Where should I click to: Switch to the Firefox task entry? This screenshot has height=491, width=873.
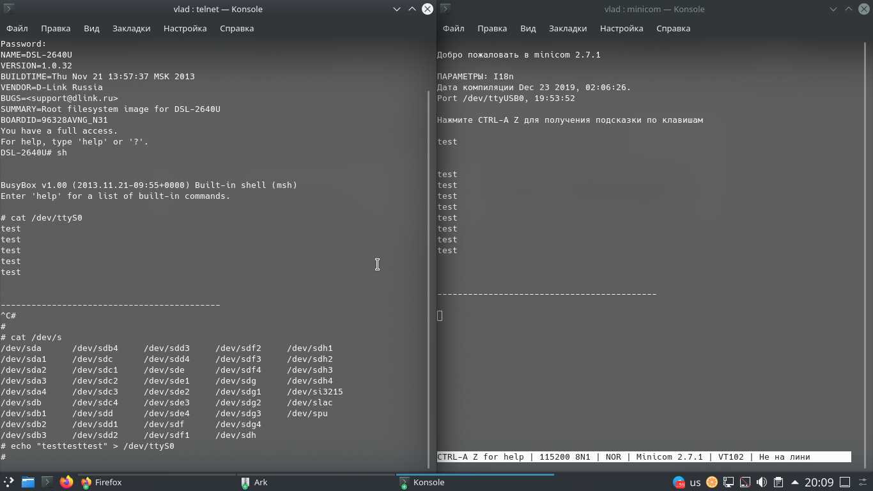point(157,482)
